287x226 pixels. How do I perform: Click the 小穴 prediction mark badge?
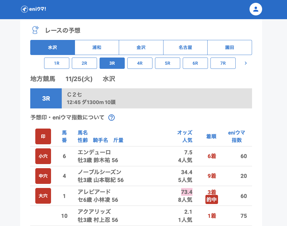(x=43, y=156)
